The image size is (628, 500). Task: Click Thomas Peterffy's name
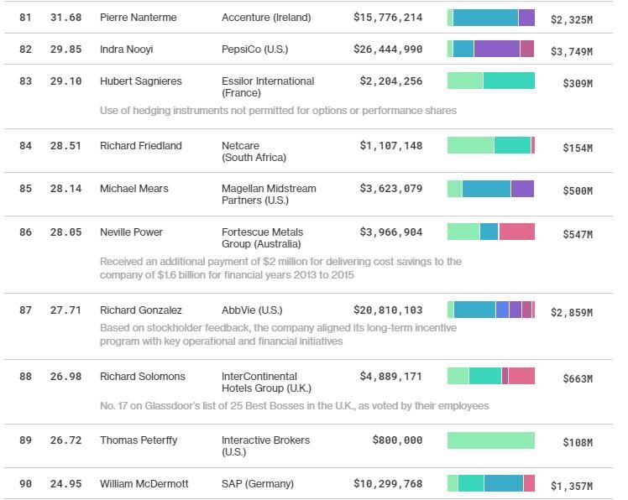pos(140,440)
